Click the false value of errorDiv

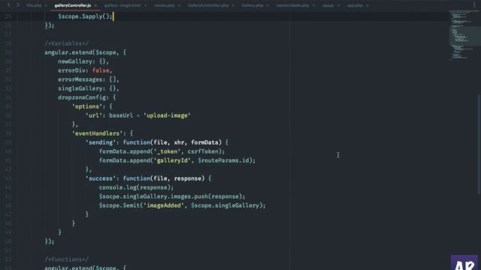101,70
